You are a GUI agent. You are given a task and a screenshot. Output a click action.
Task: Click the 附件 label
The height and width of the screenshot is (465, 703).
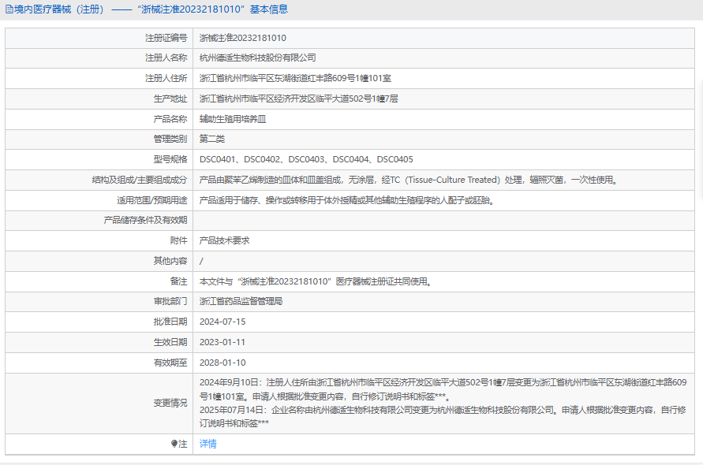[x=178, y=240]
